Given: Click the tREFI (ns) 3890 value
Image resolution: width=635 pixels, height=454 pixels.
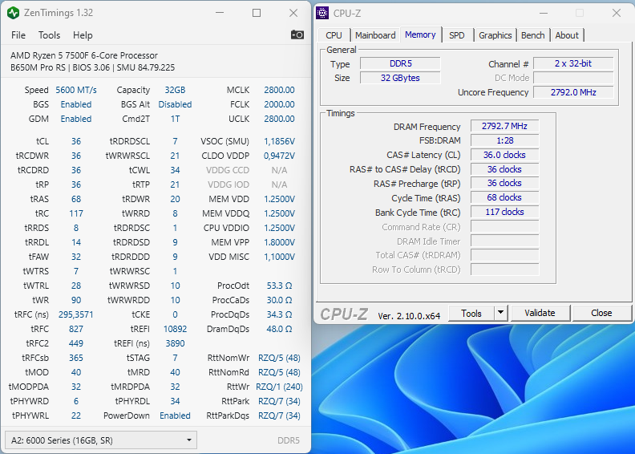Looking at the screenshot, I should 175,343.
